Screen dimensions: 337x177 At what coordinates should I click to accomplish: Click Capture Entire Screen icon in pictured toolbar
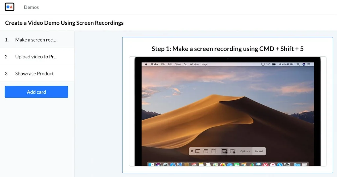[x=198, y=151]
